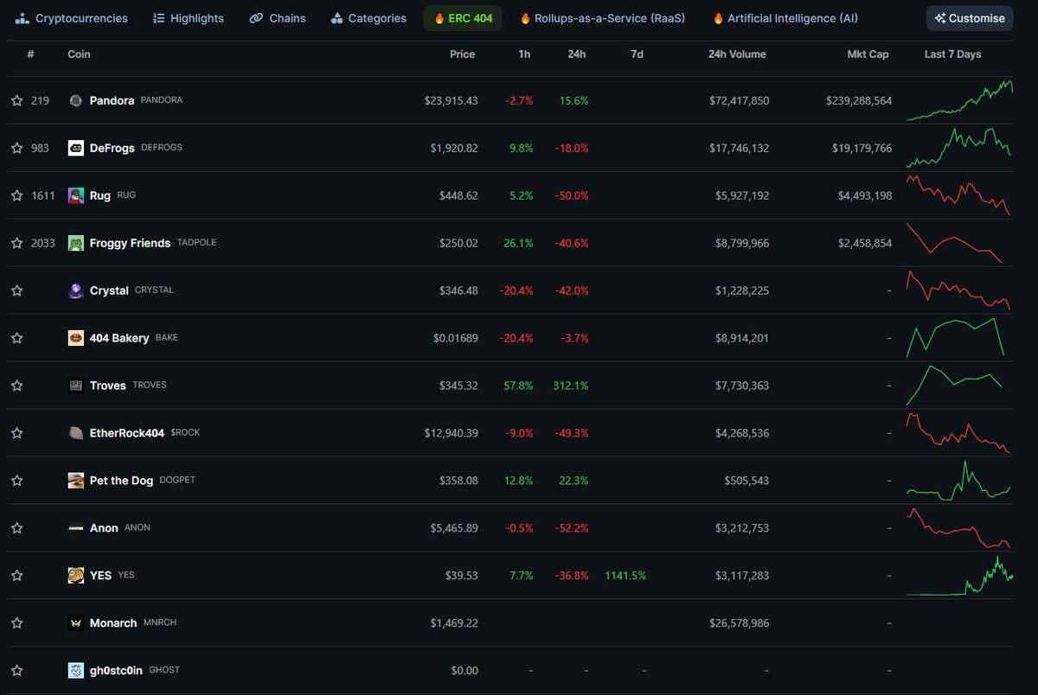Click the Crystal coin logo
This screenshot has width=1038, height=695.
pyautogui.click(x=76, y=290)
